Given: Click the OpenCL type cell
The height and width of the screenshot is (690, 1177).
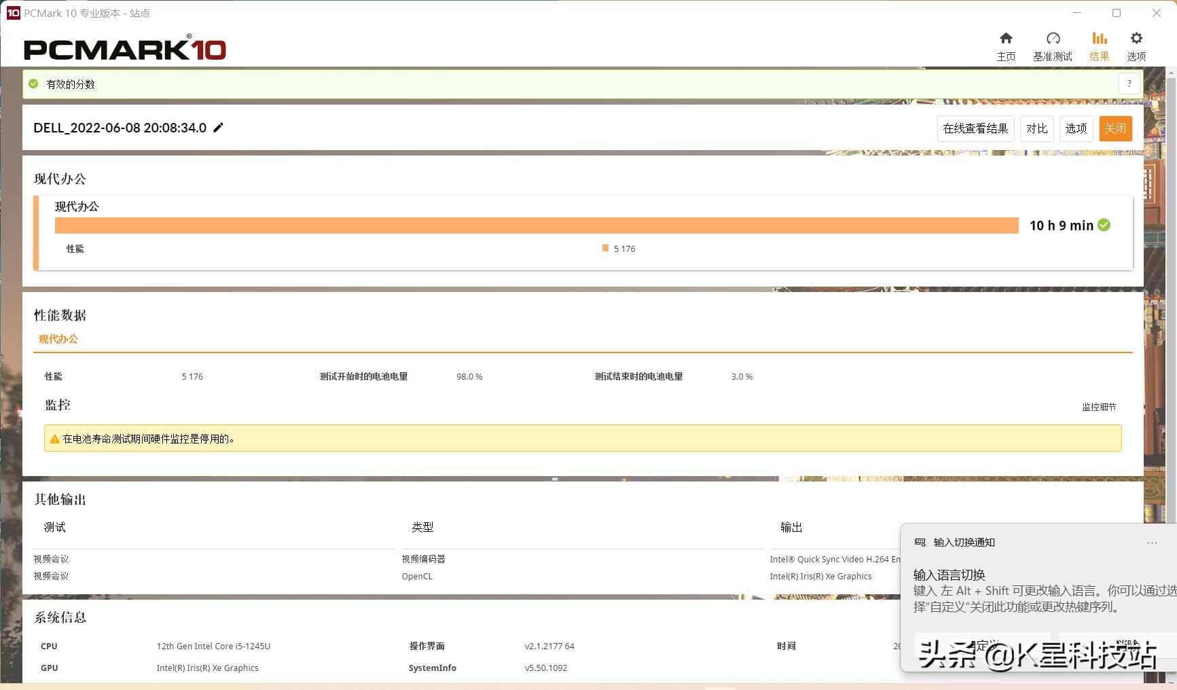Looking at the screenshot, I should click(x=417, y=576).
